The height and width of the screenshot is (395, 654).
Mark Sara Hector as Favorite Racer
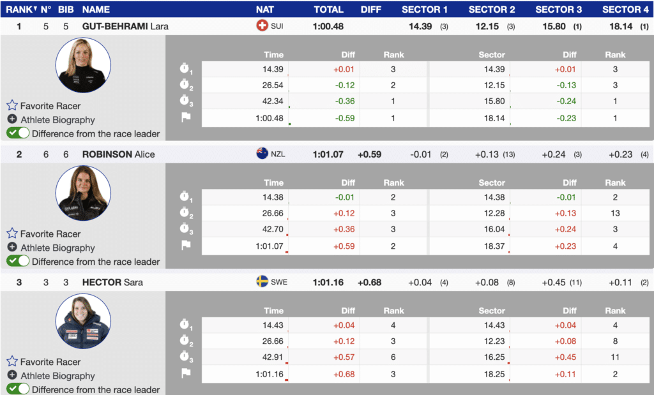tap(50, 362)
